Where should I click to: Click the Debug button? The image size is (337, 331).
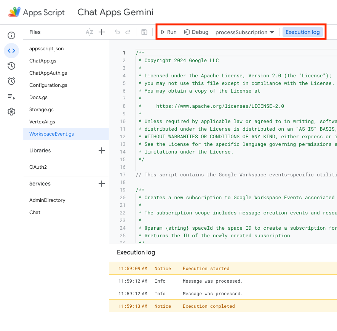(x=196, y=32)
